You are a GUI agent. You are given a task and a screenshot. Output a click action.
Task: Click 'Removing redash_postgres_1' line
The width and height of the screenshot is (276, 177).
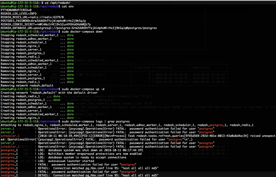[37, 79]
